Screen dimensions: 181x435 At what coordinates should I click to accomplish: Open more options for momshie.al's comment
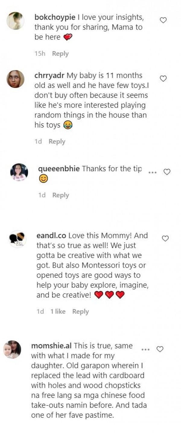point(146,350)
